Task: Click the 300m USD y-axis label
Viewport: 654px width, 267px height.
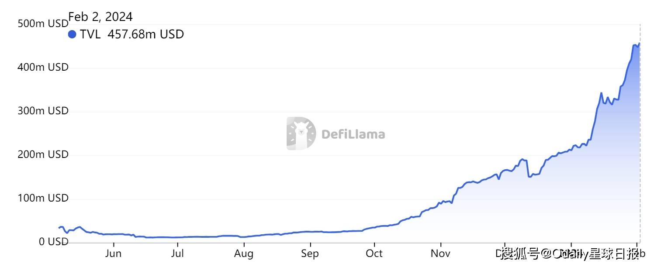Action: pos(43,111)
